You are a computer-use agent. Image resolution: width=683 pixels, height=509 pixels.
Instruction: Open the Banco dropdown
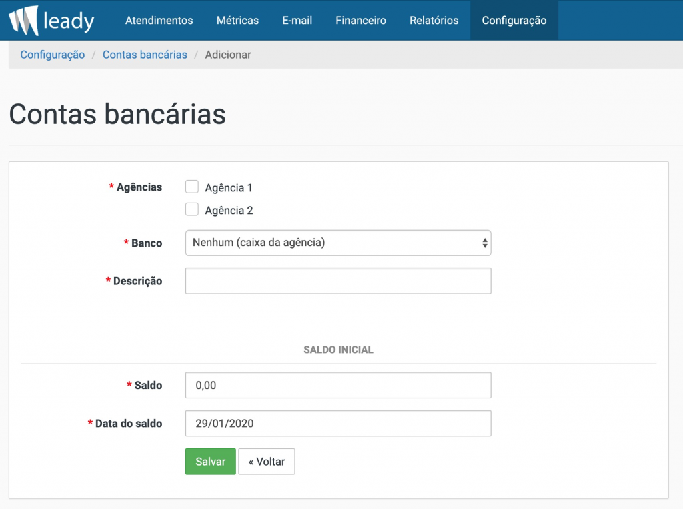pos(338,243)
